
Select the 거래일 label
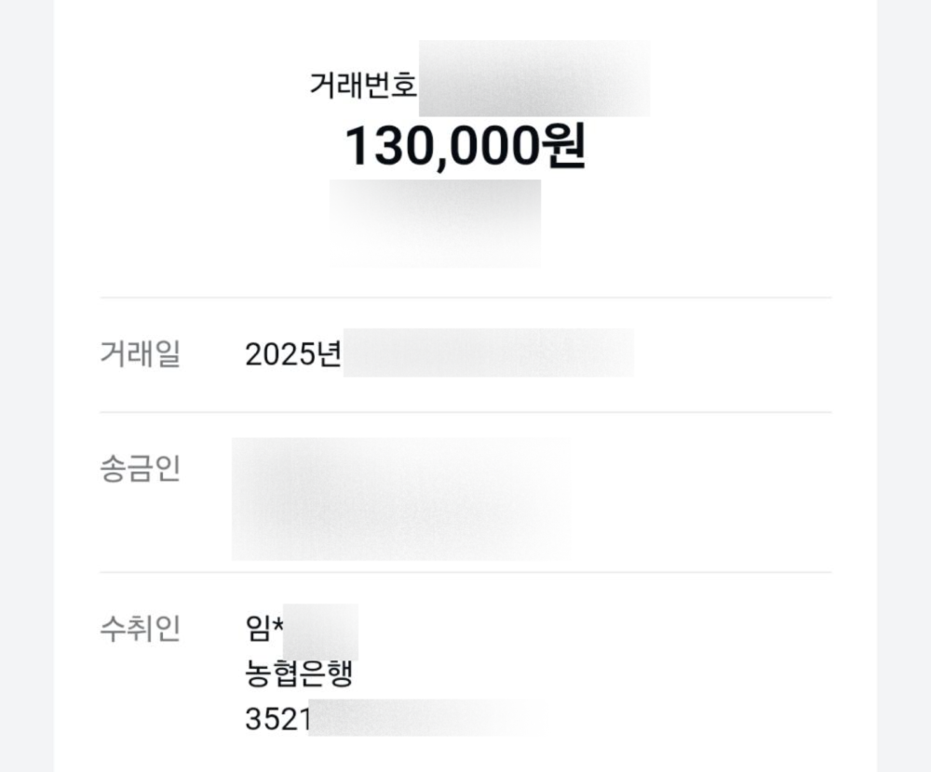pyautogui.click(x=141, y=353)
